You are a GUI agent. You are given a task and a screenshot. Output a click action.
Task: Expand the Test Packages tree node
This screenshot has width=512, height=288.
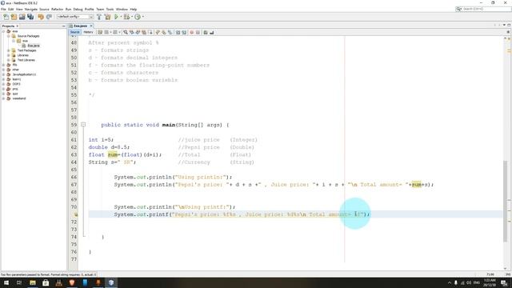point(9,50)
